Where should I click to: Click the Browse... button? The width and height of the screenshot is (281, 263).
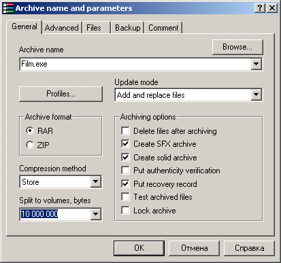click(x=237, y=47)
